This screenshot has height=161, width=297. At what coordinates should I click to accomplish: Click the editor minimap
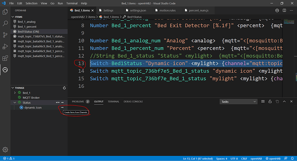(289, 21)
